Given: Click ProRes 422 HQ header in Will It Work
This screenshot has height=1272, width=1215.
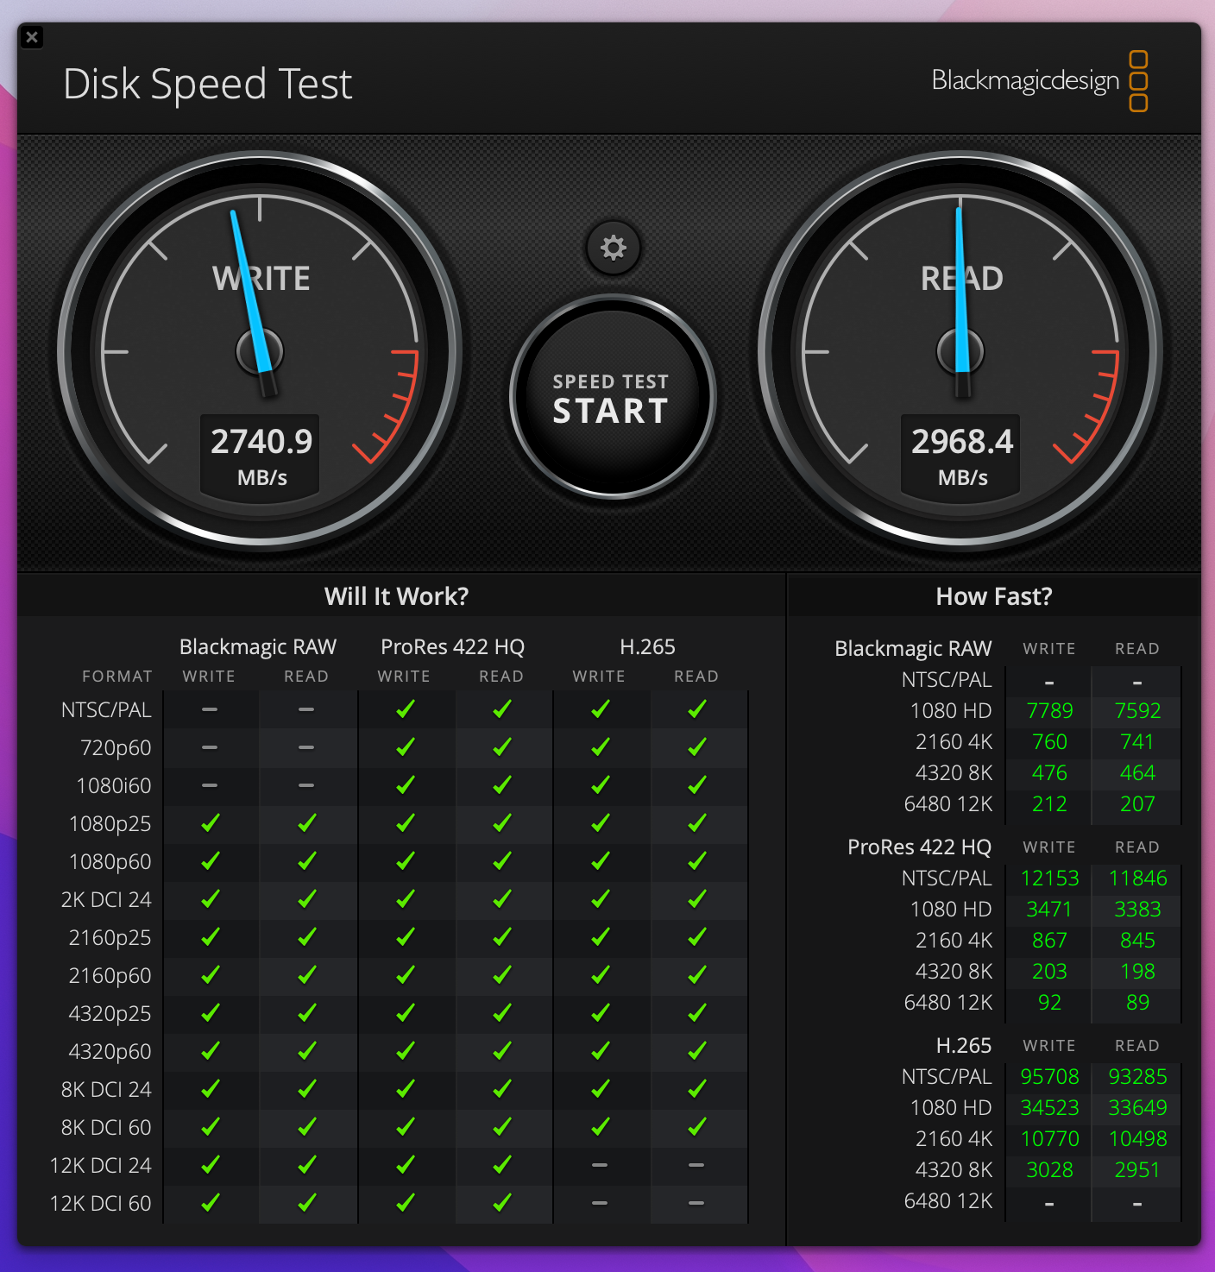Looking at the screenshot, I should pyautogui.click(x=453, y=647).
